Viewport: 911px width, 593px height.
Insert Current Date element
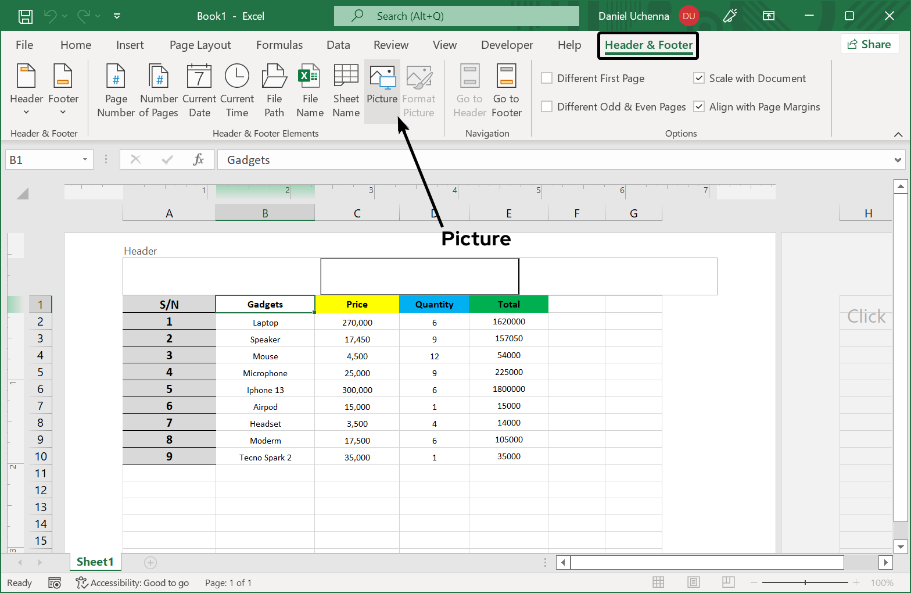(x=199, y=91)
